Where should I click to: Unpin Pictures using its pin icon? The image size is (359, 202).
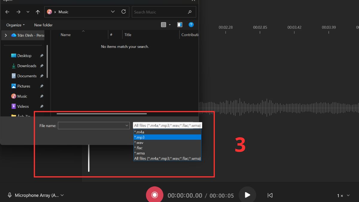42,86
